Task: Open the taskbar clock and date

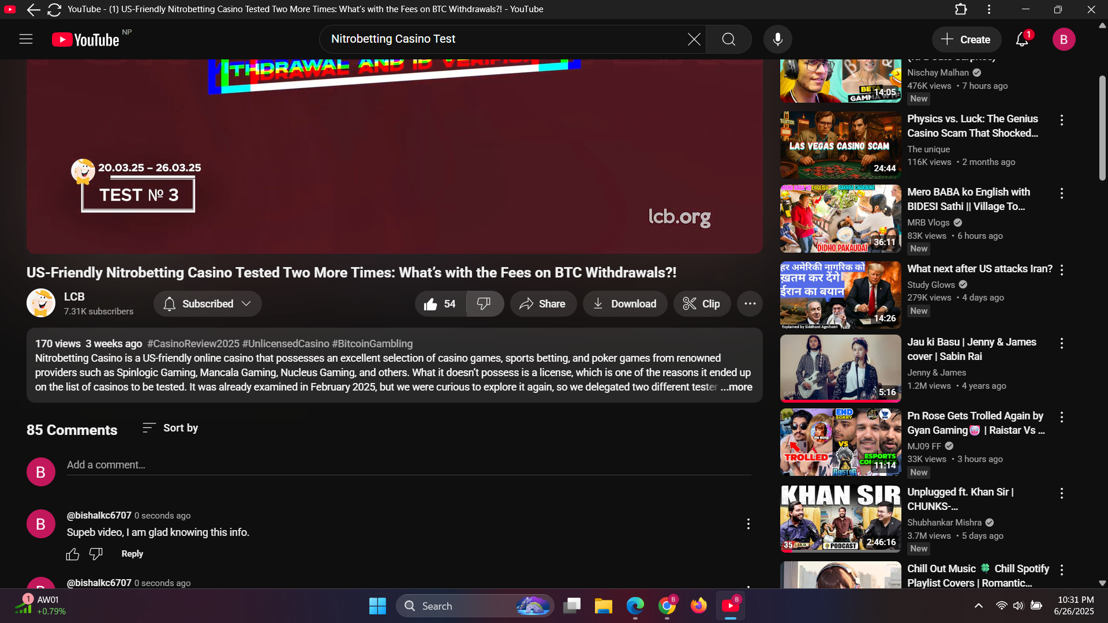Action: (1075, 606)
